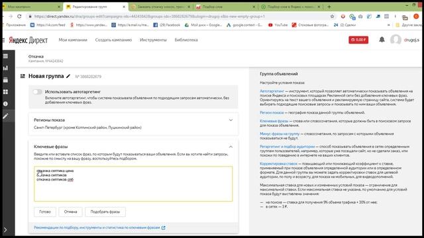Open the bar chart statistics sidebar icon

point(5,68)
